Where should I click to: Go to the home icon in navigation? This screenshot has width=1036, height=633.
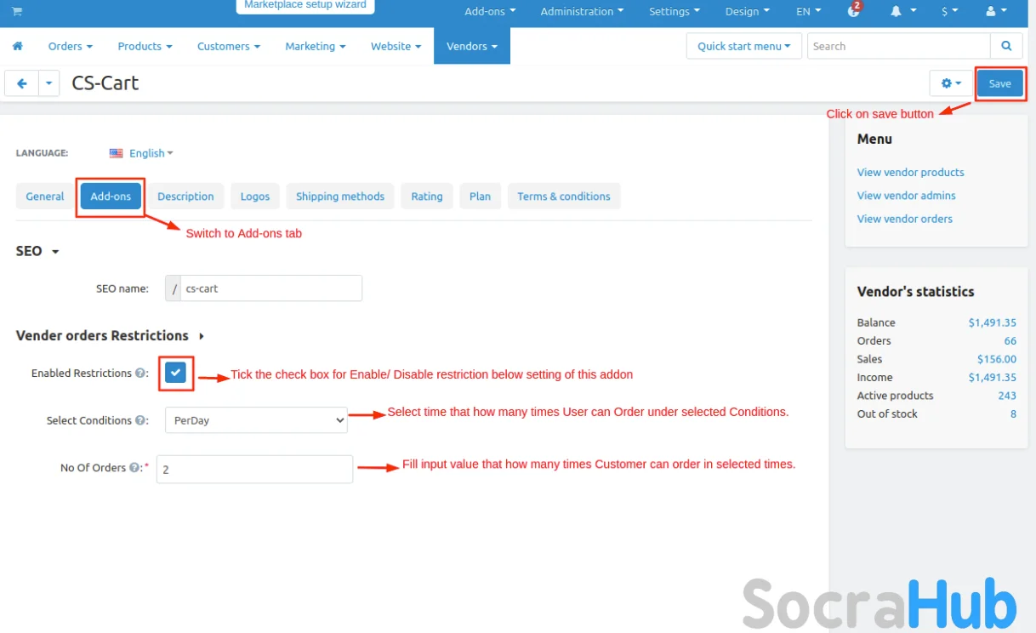click(17, 46)
